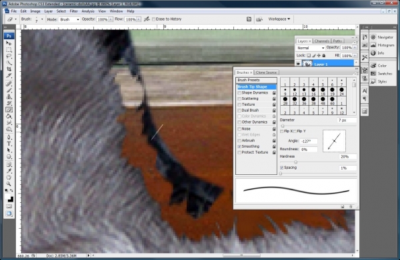Select the Eraser tool in toolbox
400x260 pixels.
(x=9, y=110)
